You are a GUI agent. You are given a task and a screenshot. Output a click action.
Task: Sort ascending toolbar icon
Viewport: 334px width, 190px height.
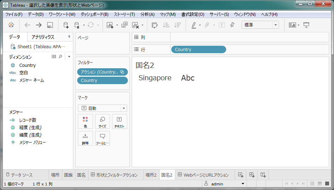click(166, 25)
